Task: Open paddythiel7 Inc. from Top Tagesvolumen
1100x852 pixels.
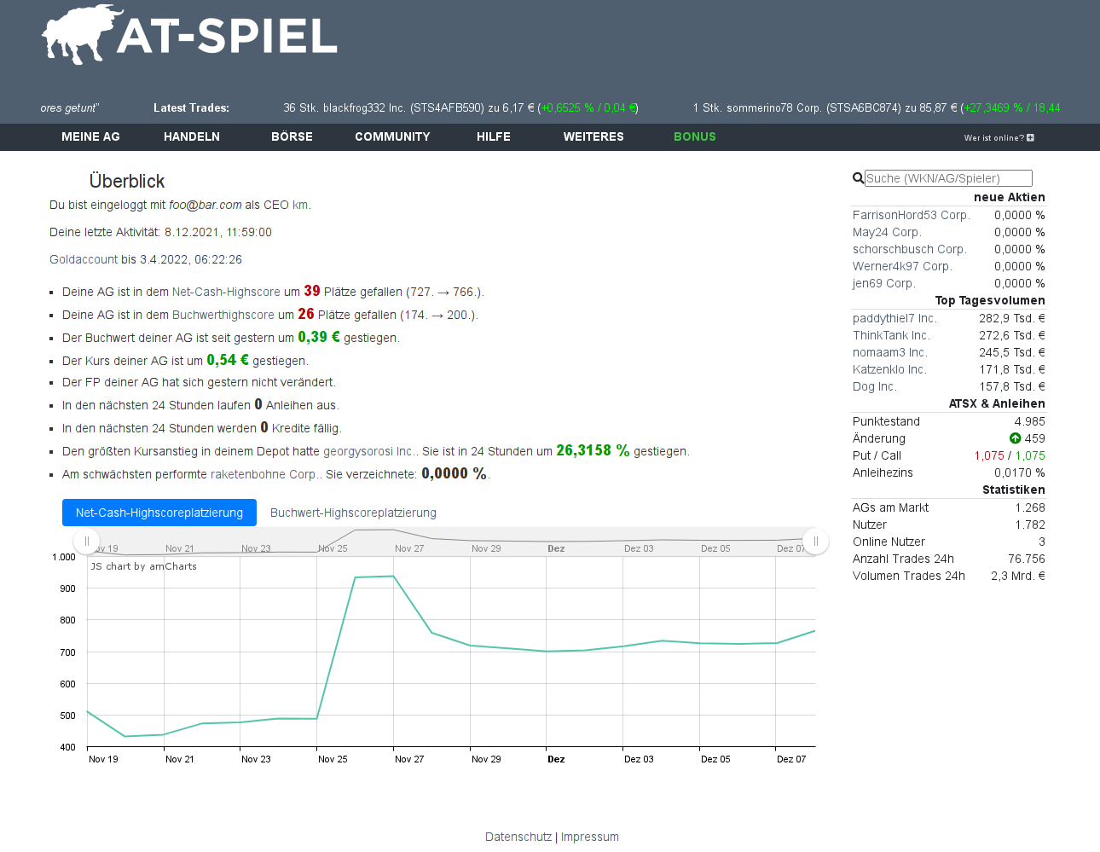Action: point(894,318)
